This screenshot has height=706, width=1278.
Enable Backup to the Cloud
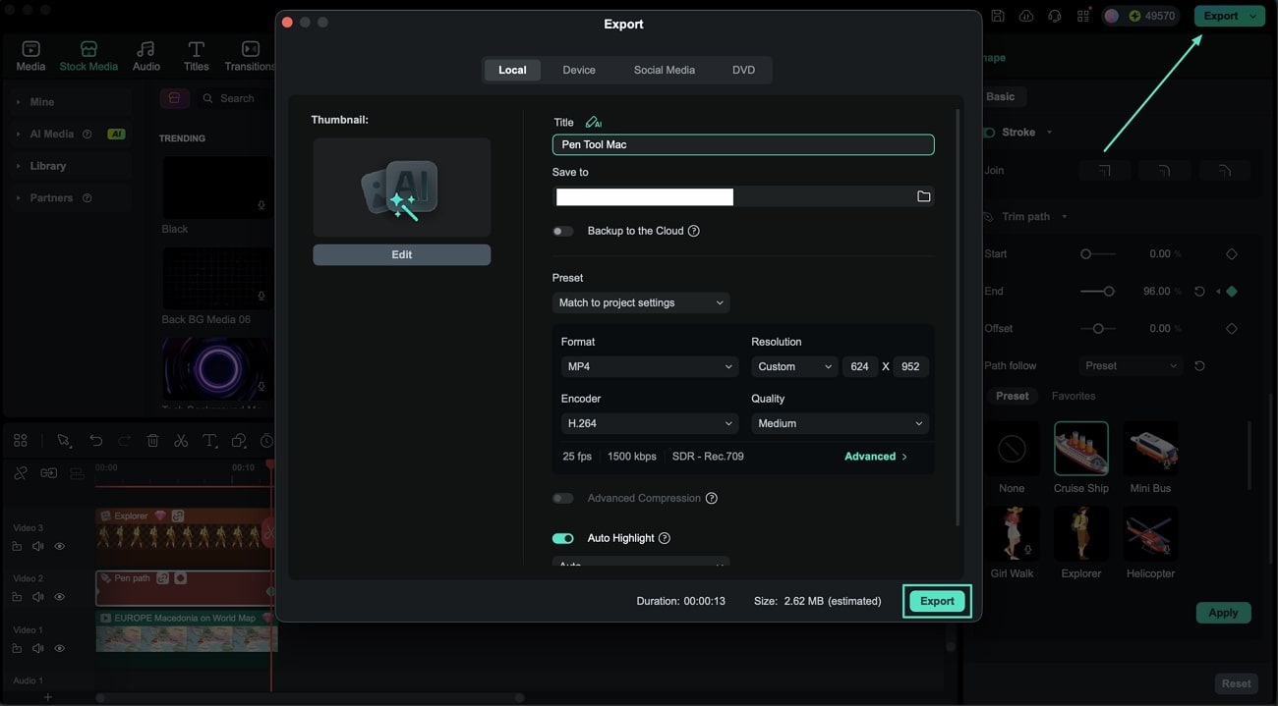pyautogui.click(x=562, y=230)
